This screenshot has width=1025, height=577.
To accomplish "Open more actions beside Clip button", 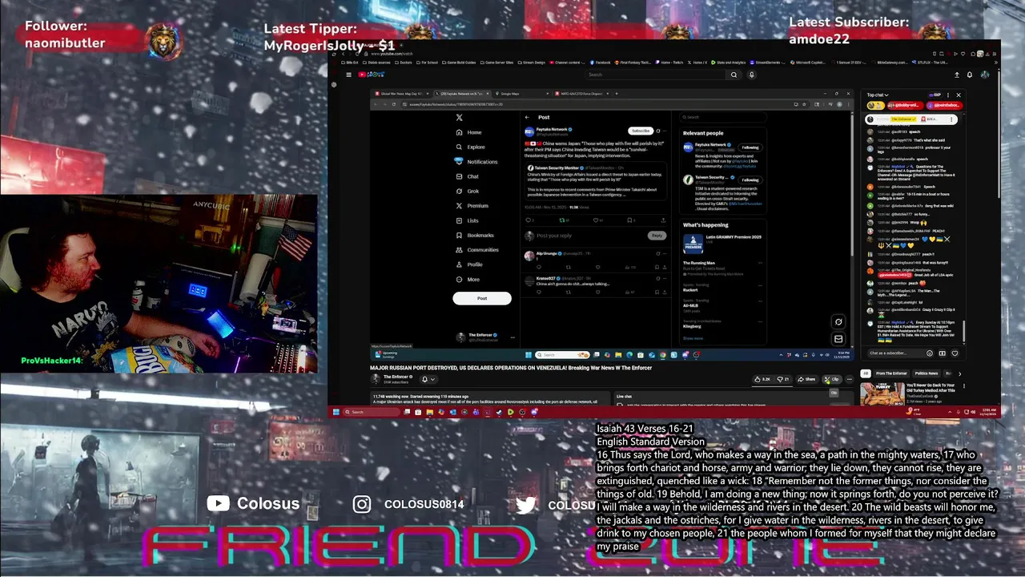I will pyautogui.click(x=850, y=379).
